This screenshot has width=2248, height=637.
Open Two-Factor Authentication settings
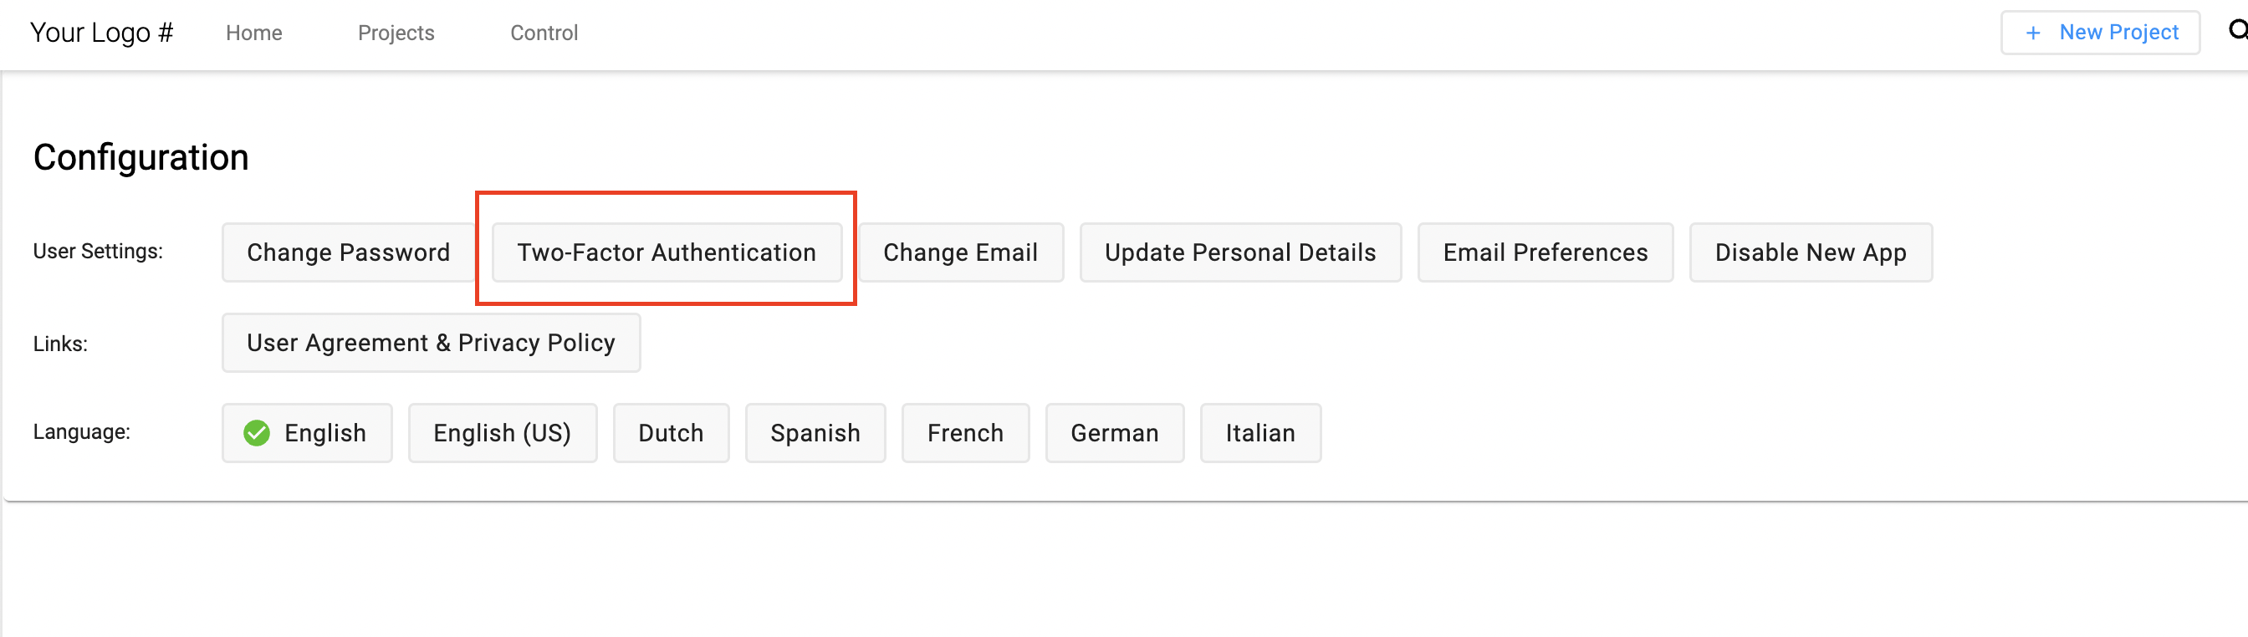tap(667, 252)
